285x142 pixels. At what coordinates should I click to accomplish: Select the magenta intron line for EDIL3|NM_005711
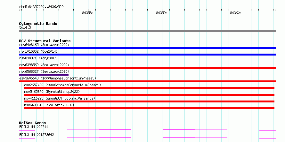click(147, 130)
